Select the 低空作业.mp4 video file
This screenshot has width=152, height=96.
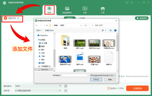[94, 44]
